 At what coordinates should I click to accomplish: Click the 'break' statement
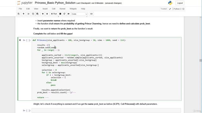tap(54, 80)
